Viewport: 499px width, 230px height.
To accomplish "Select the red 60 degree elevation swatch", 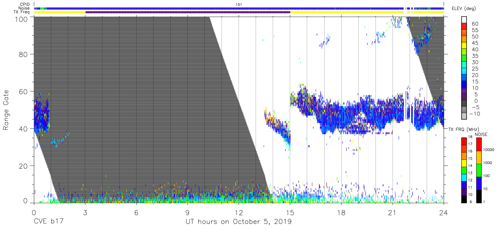I will 464,27.
